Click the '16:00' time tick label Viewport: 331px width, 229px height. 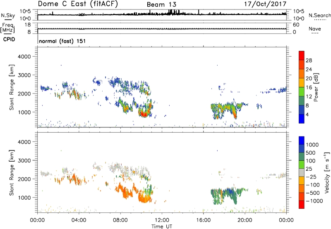203,220
